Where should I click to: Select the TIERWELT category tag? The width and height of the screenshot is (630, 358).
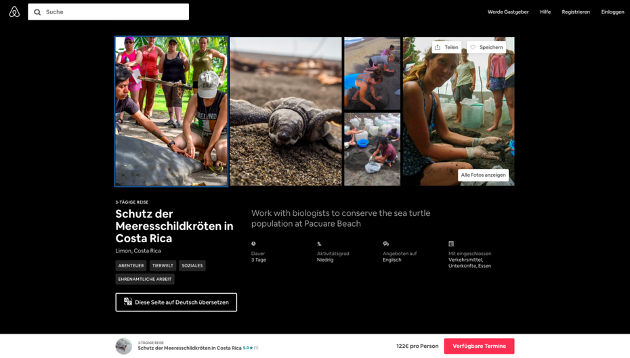click(163, 265)
